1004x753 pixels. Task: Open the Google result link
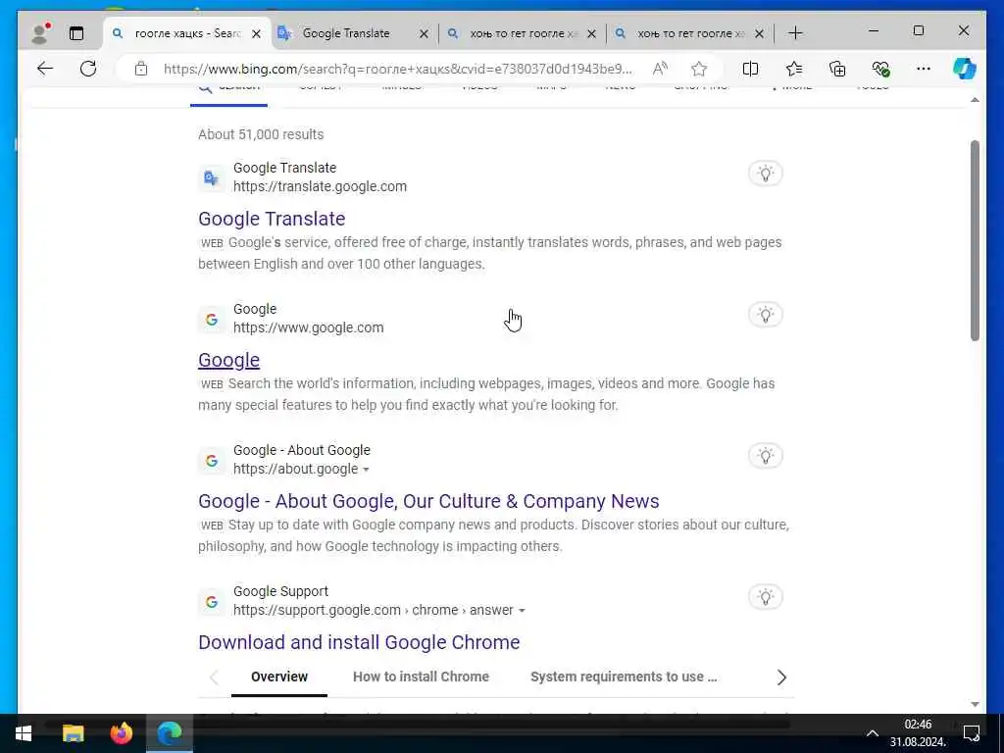pos(228,360)
